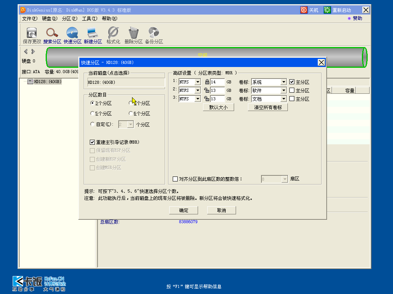Select the 6 partitions (6个分区) radio button
393x294 pixels.
(x=130, y=113)
